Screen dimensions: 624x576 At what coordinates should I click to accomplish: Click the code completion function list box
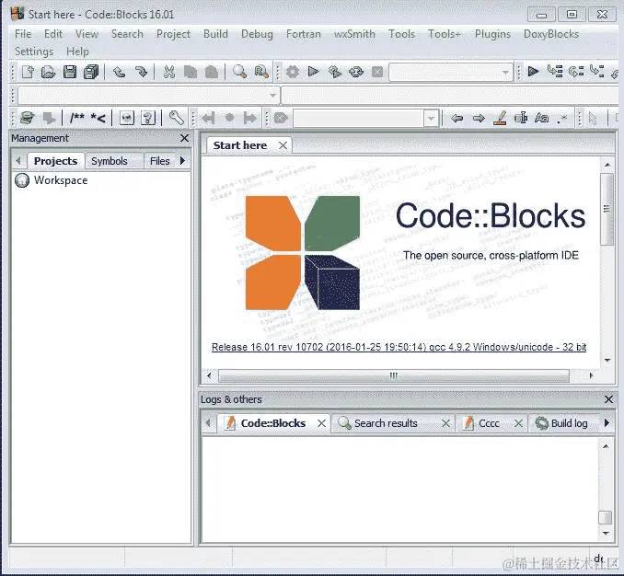pos(450,96)
